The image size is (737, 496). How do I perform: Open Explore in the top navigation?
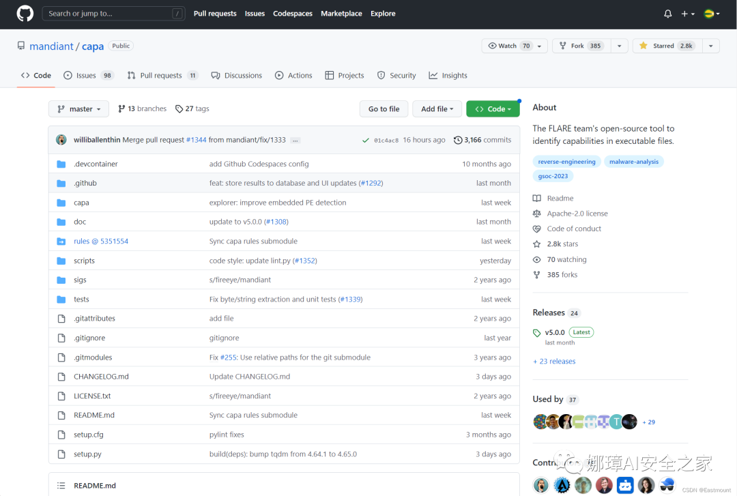pos(383,14)
